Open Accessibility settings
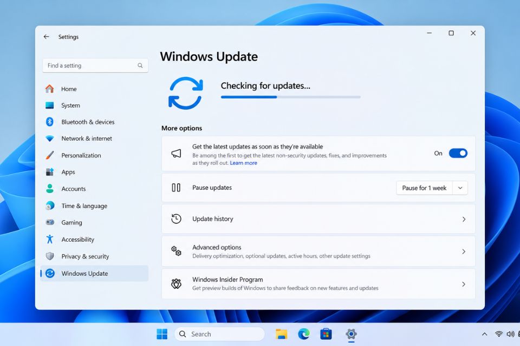 (x=94, y=239)
